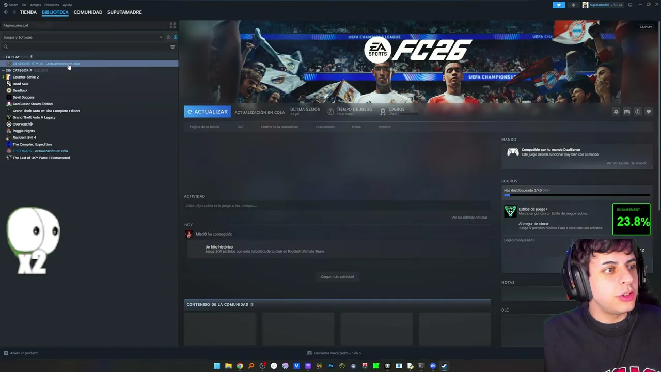
Task: Open the Windows Start menu
Action: coord(217,366)
